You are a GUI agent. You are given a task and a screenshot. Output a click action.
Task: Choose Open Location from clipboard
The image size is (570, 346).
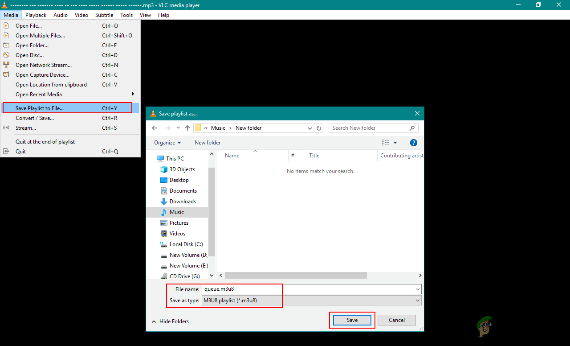tap(70, 85)
